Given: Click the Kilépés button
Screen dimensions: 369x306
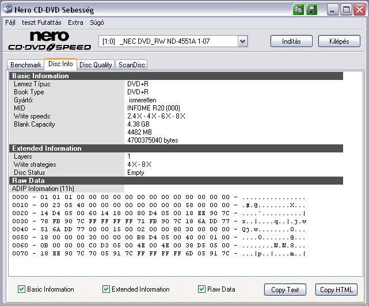Looking at the screenshot, I should [339, 41].
